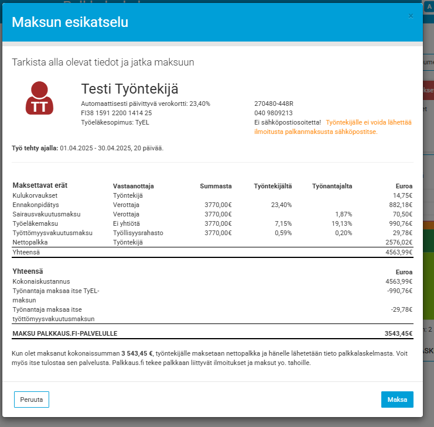Click the MAKSU PALKKAUS.FI-PALVELULLE label

[x=65, y=333]
